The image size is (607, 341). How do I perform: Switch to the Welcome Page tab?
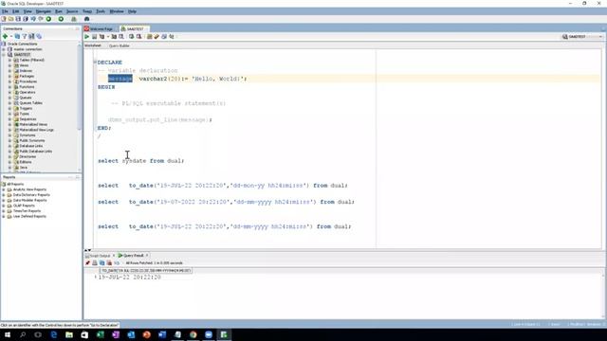click(101, 29)
